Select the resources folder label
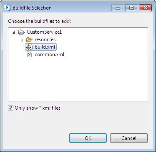This screenshot has height=152, width=156. [45, 39]
